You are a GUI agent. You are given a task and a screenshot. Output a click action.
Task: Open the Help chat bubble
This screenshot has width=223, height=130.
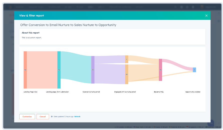click(x=211, y=123)
